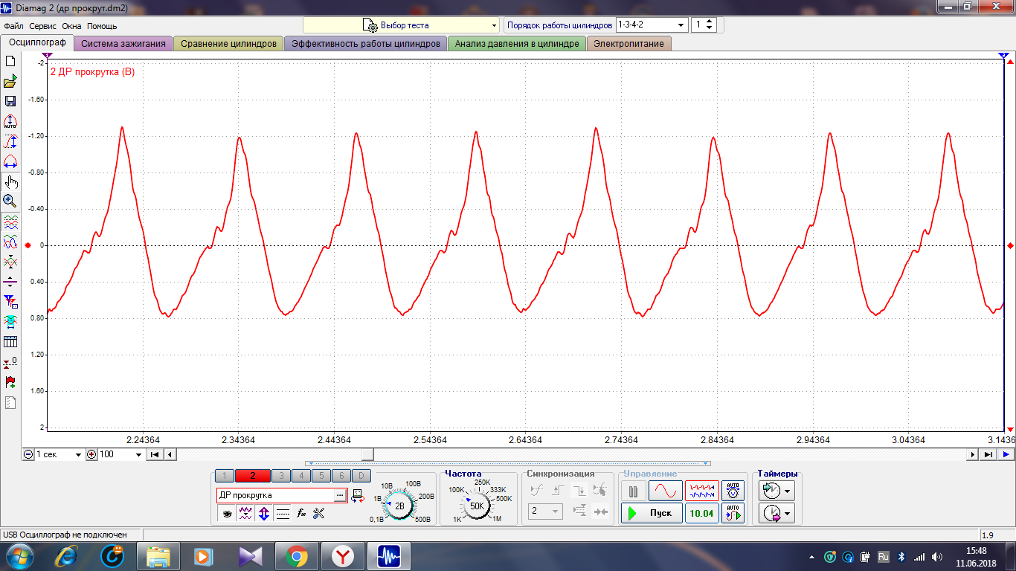Viewport: 1016px width, 571px height.
Task: Select the horizontal measurement tool
Action: tap(10, 161)
